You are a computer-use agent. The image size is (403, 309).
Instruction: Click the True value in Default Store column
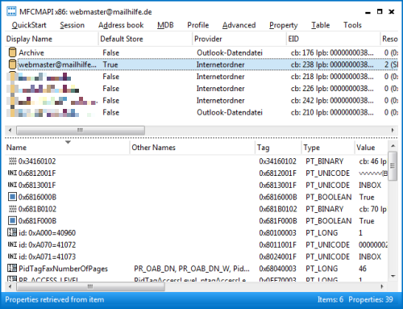pos(110,65)
